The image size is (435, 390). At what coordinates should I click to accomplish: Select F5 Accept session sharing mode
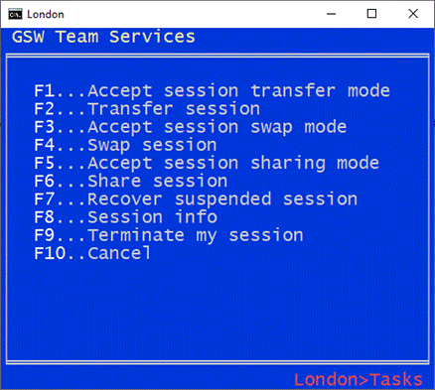tap(207, 163)
